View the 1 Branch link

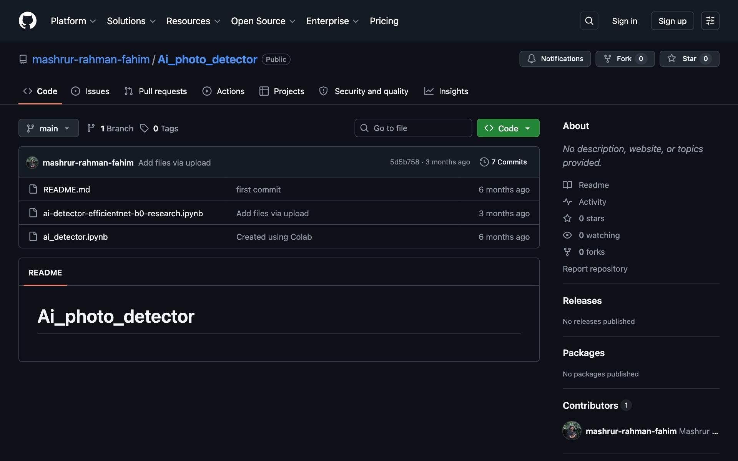click(110, 128)
